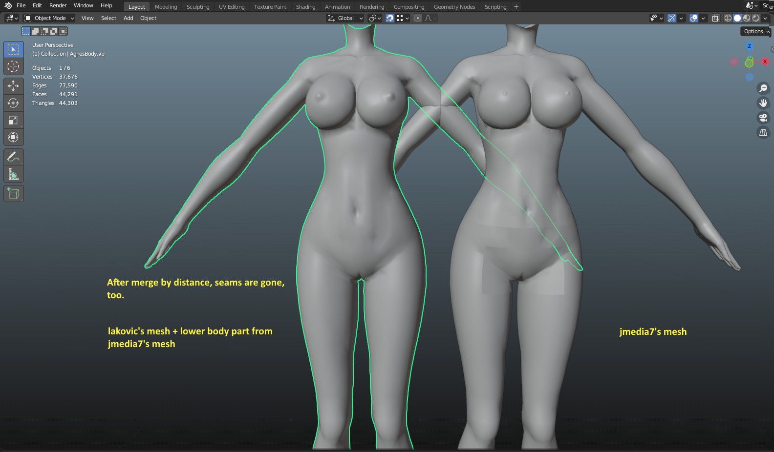Open Global transform orientation dropdown
This screenshot has width=774, height=452.
click(345, 18)
